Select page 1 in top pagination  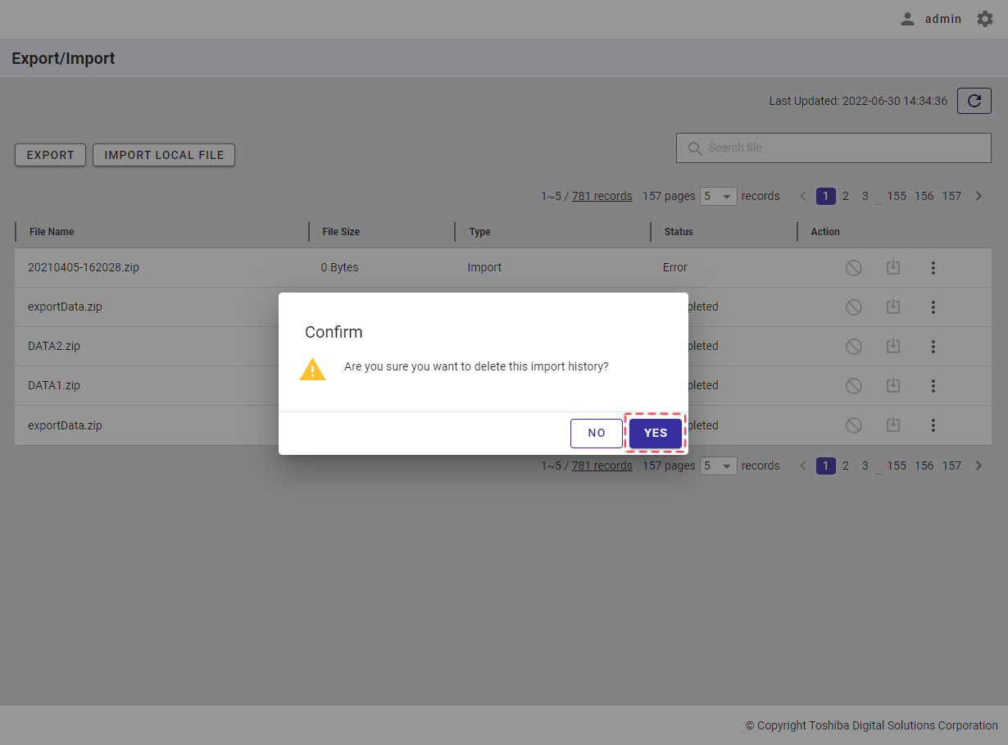click(826, 196)
